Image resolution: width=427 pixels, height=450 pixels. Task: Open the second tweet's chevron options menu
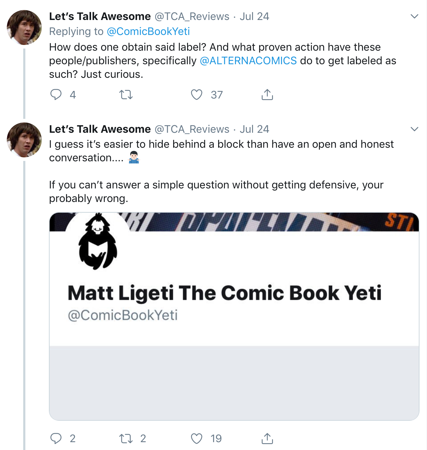[414, 129]
